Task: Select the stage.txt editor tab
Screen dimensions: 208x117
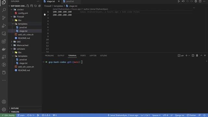Action: click(51, 1)
